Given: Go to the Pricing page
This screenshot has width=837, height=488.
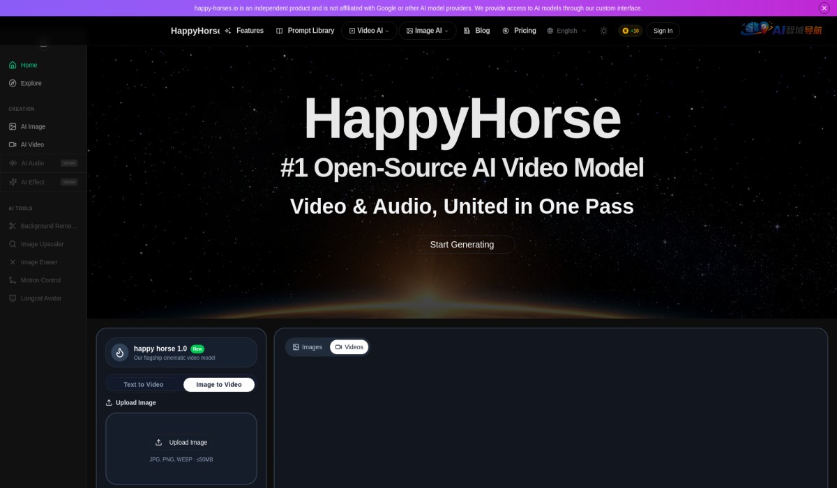Looking at the screenshot, I should click(519, 31).
